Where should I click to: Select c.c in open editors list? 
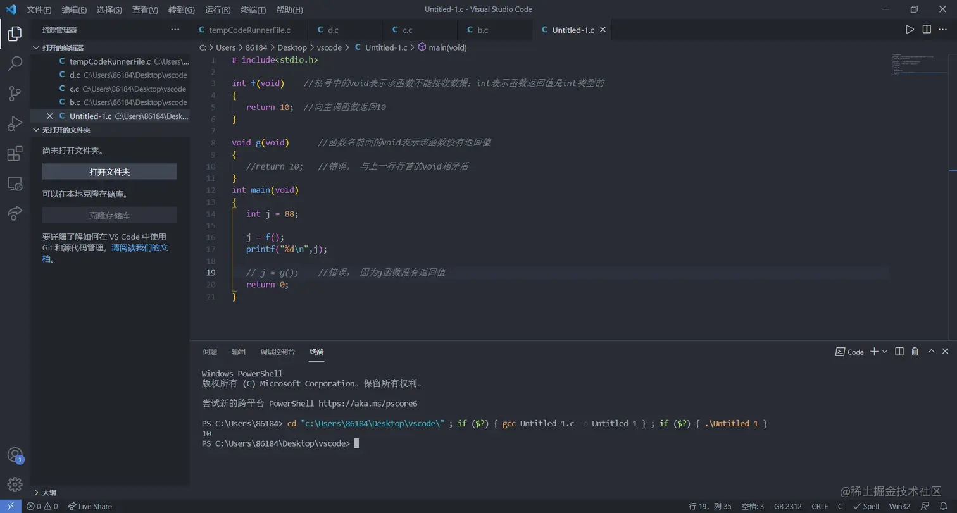click(110, 89)
